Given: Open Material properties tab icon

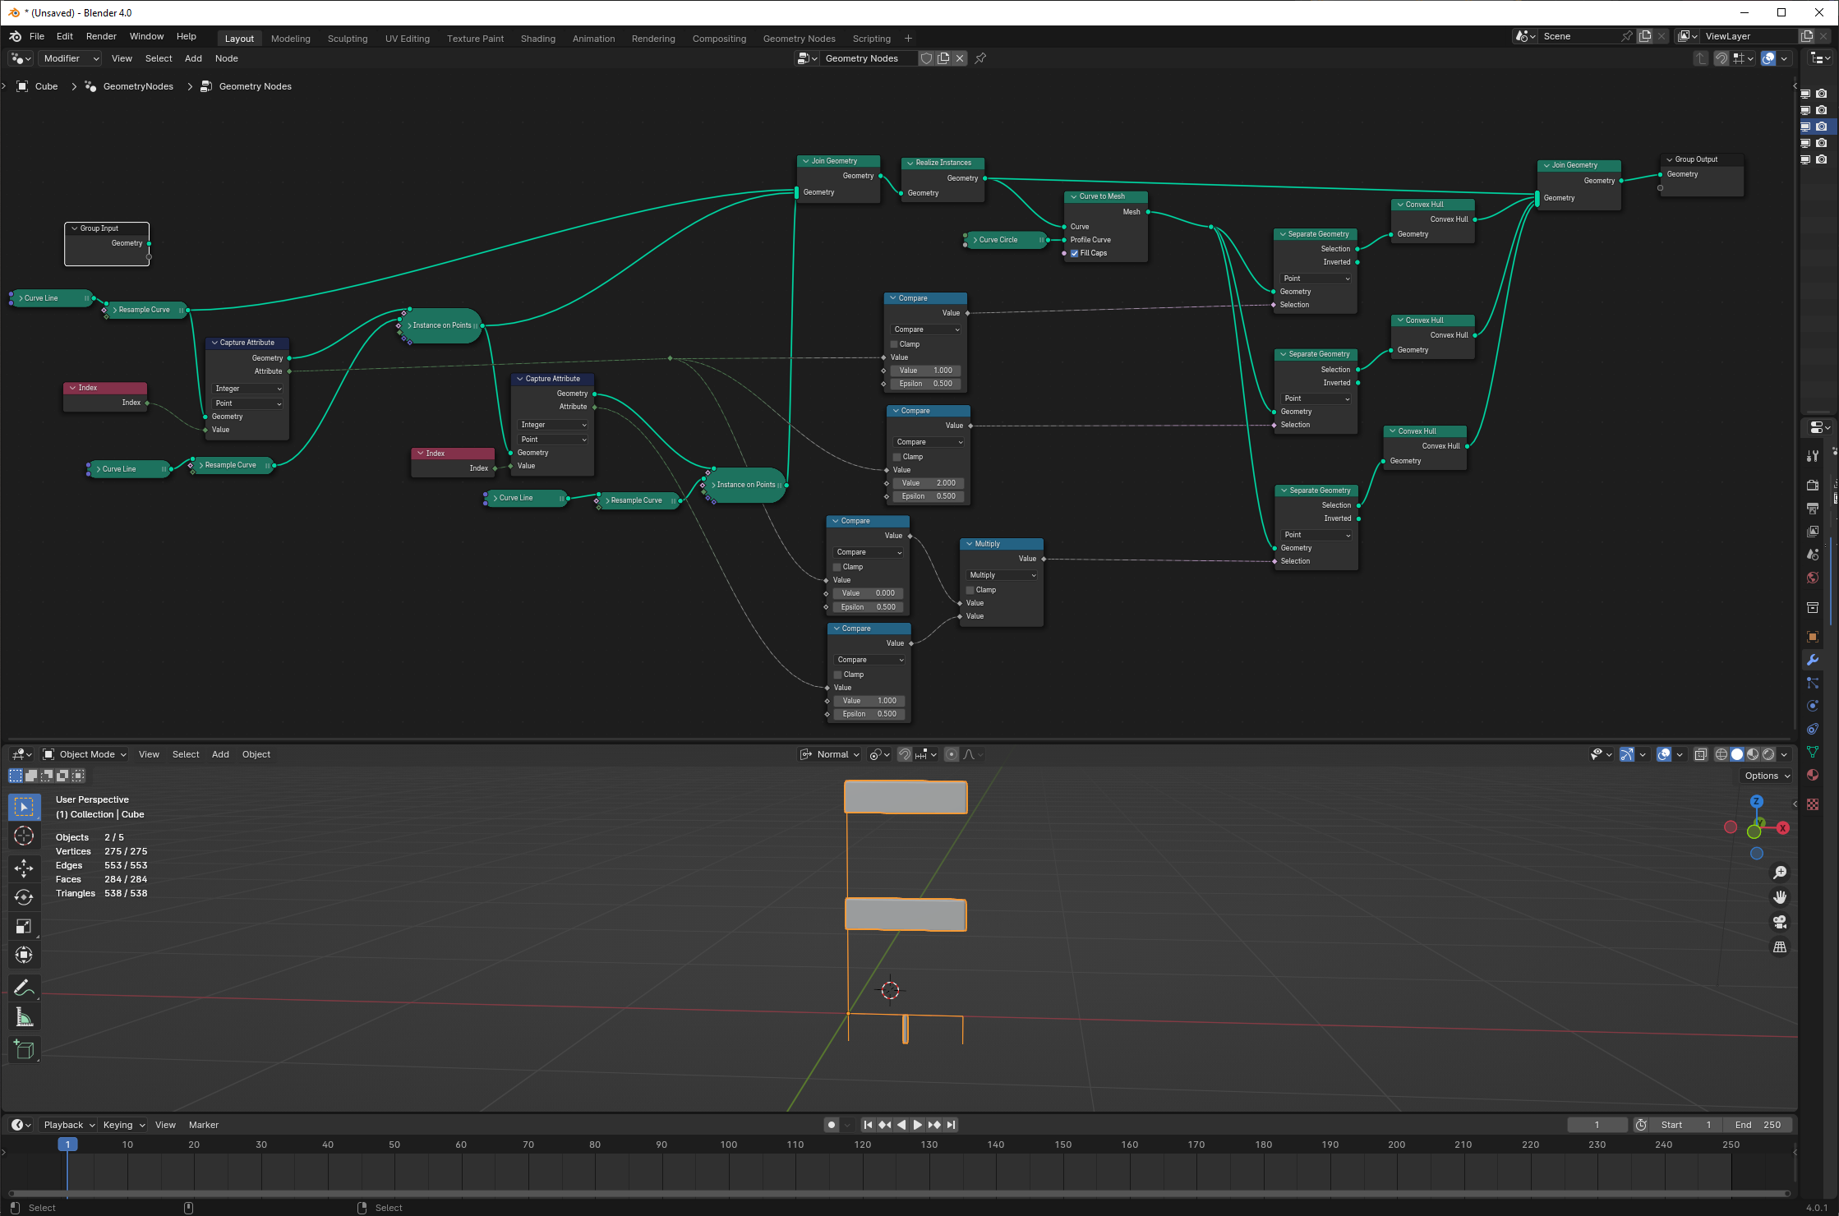Looking at the screenshot, I should [1813, 775].
